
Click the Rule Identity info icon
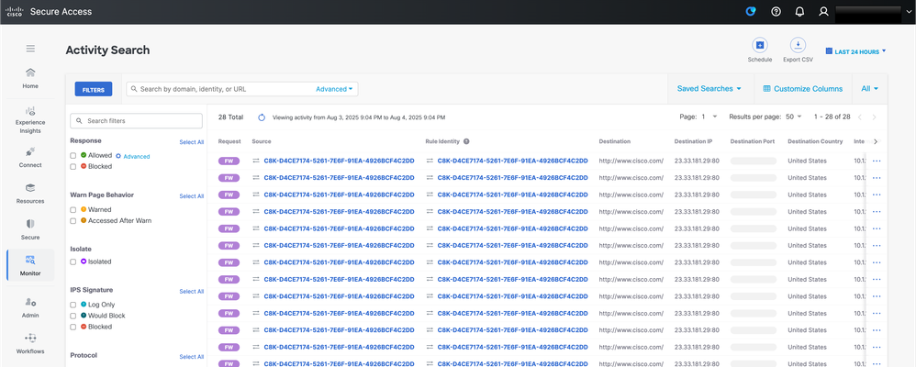coord(467,141)
